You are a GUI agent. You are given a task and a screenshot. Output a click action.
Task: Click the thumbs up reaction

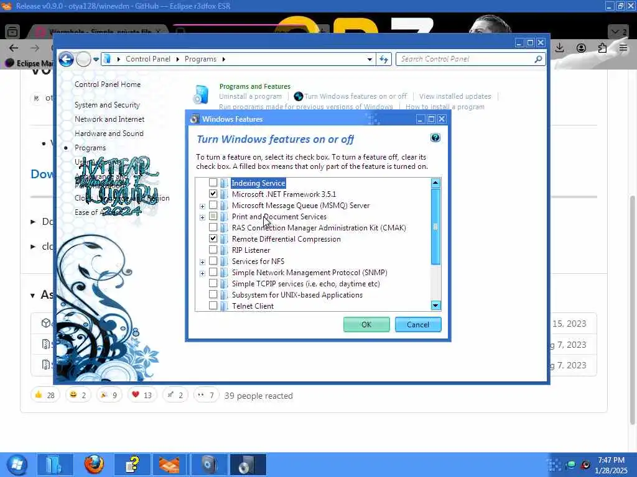point(45,394)
